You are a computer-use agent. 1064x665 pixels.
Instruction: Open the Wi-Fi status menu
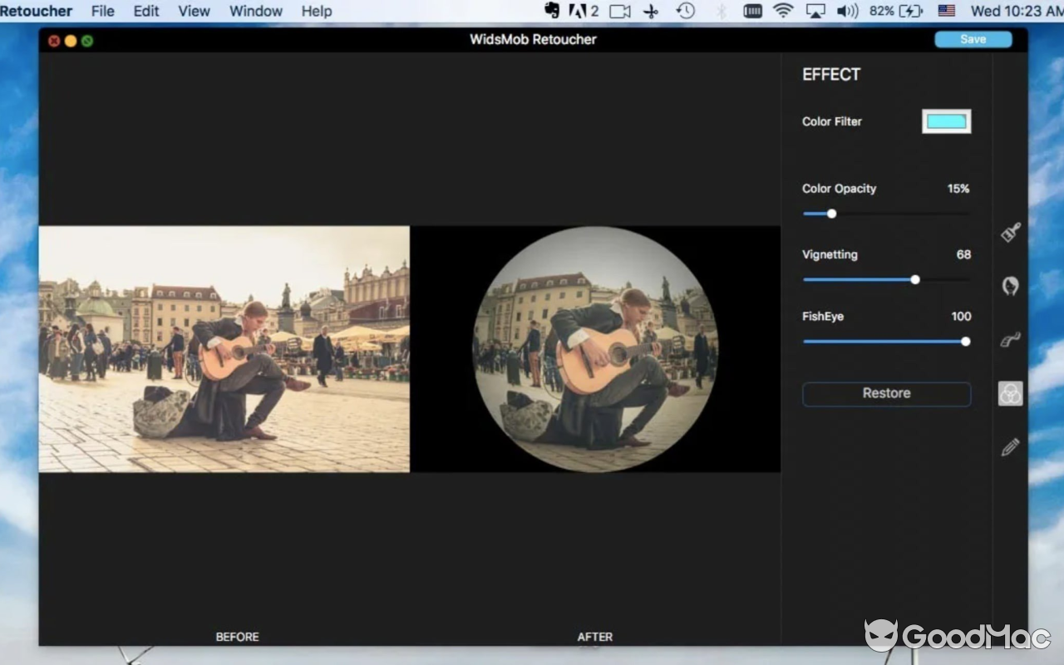point(782,11)
